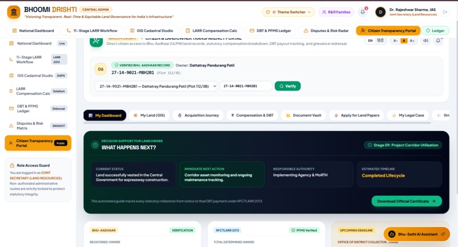Select the default A font size
Viewport: 458px width, 247px height.
pyautogui.click(x=403, y=40)
